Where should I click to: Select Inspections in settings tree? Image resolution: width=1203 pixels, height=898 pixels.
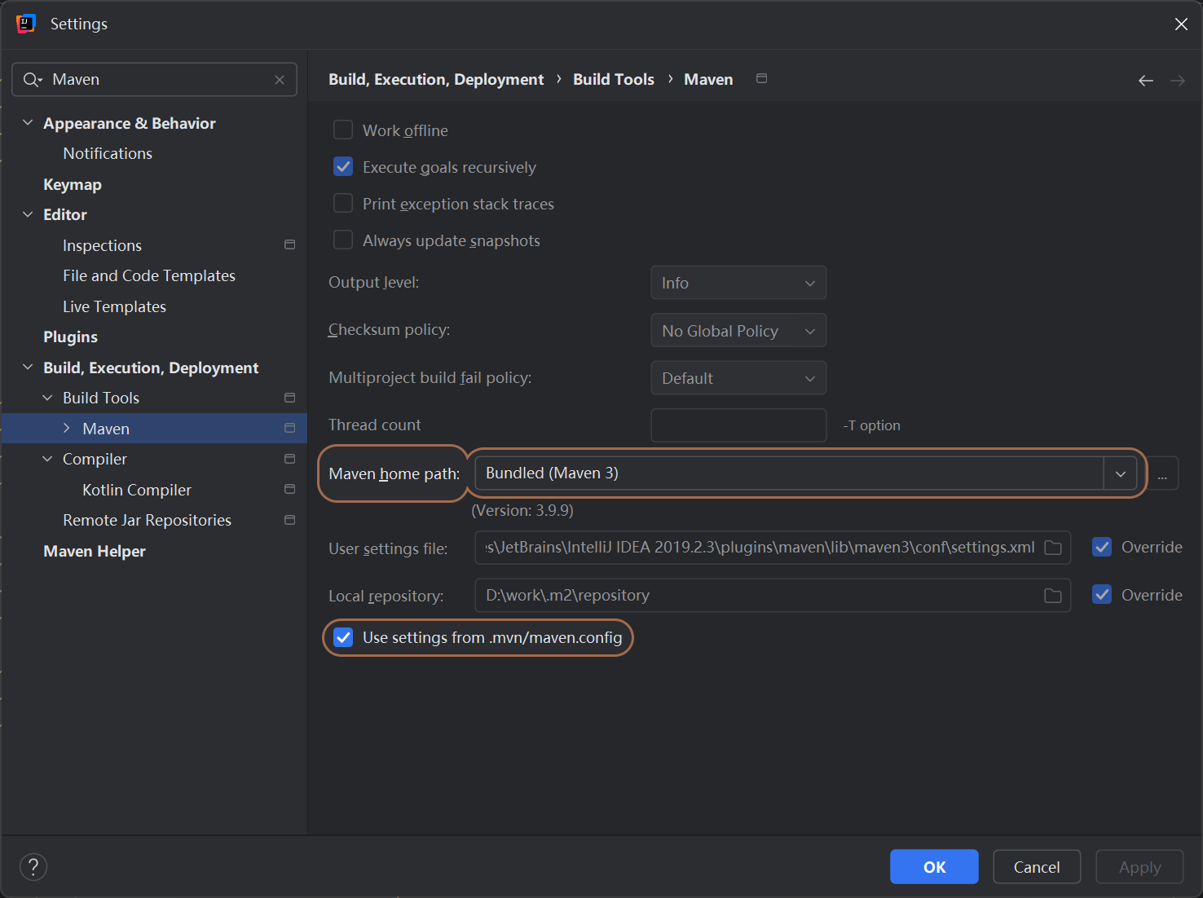(102, 245)
